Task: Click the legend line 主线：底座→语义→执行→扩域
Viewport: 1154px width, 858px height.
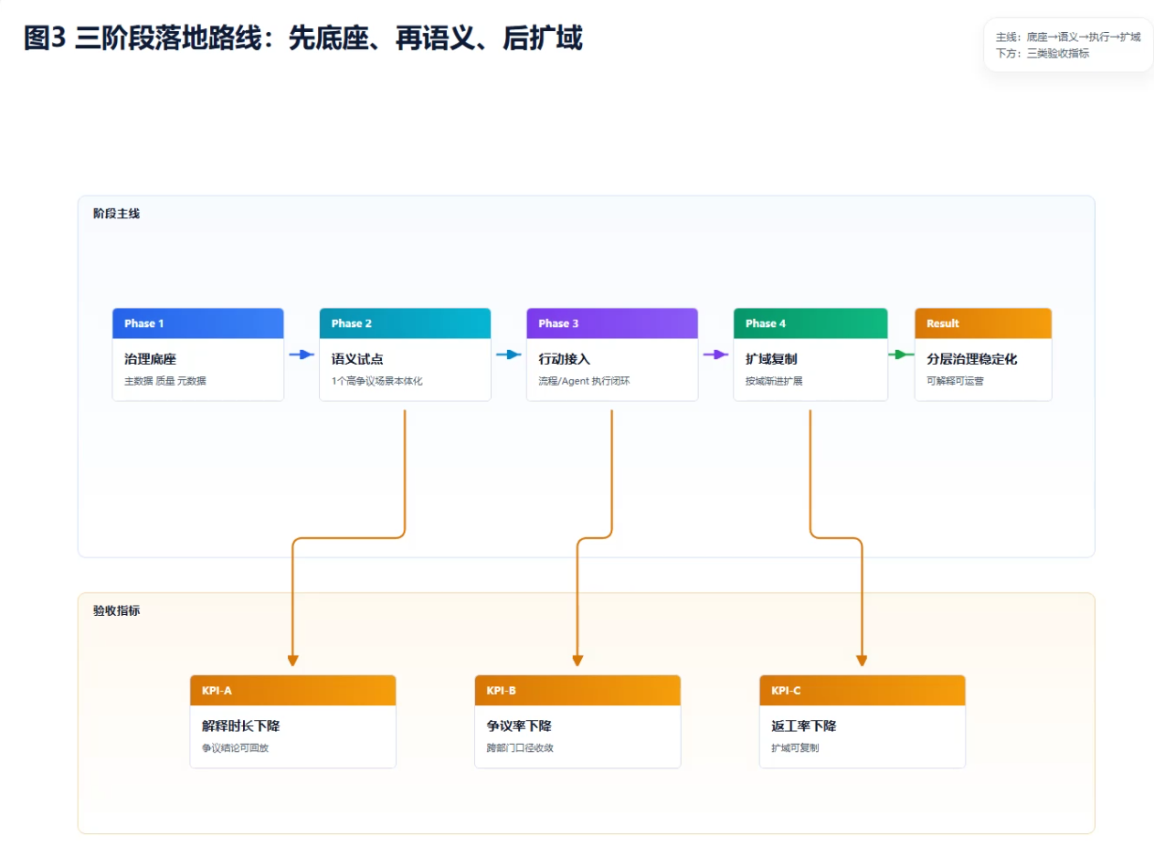Action: pos(1068,37)
